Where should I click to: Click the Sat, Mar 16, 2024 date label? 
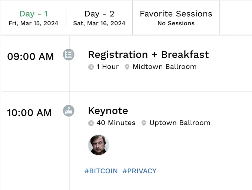click(x=99, y=23)
